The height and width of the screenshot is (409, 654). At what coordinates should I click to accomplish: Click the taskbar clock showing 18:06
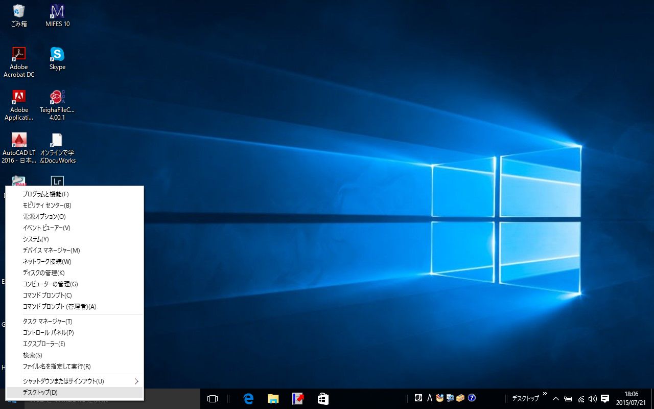pos(631,398)
